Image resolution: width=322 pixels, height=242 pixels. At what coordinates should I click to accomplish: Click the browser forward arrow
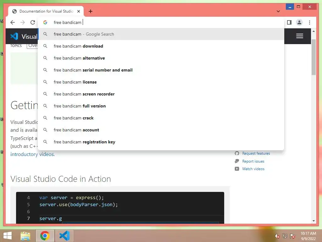tap(23, 22)
